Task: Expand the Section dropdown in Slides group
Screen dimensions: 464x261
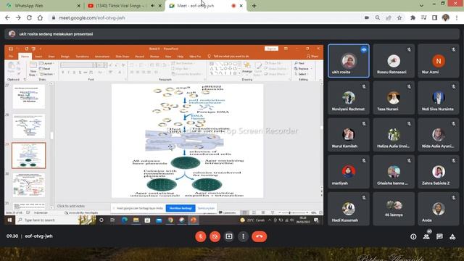Action: click(47, 74)
